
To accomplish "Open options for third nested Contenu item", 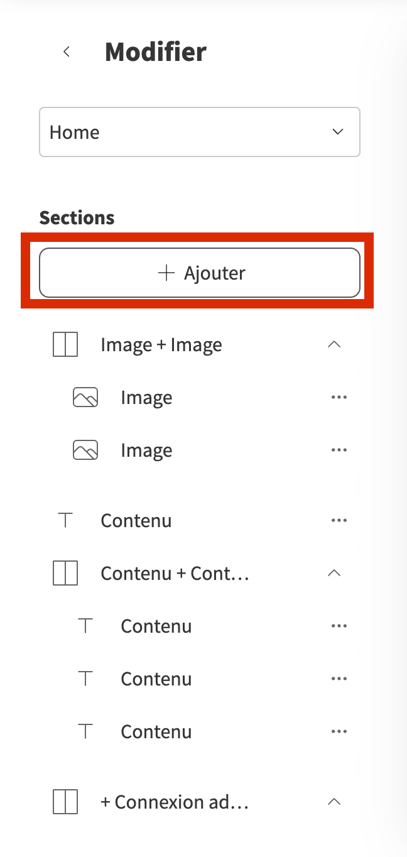I will [x=339, y=732].
